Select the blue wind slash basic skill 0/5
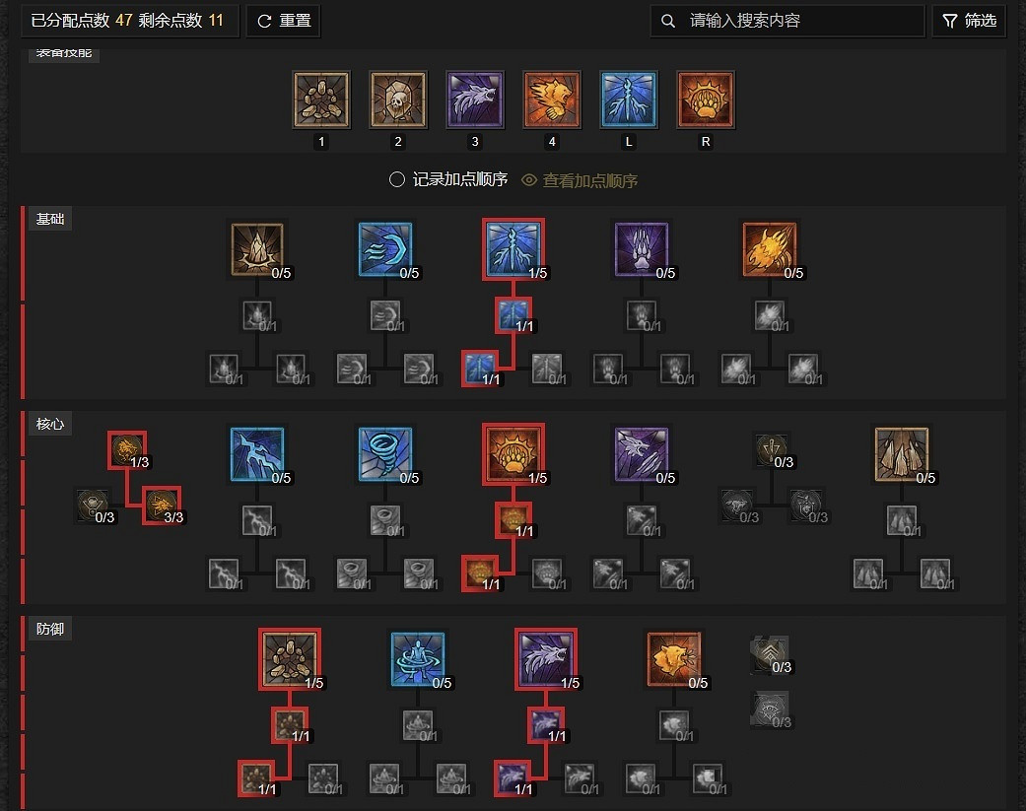 pos(385,249)
